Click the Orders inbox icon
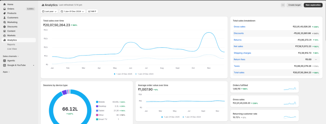 (x=4, y=9)
